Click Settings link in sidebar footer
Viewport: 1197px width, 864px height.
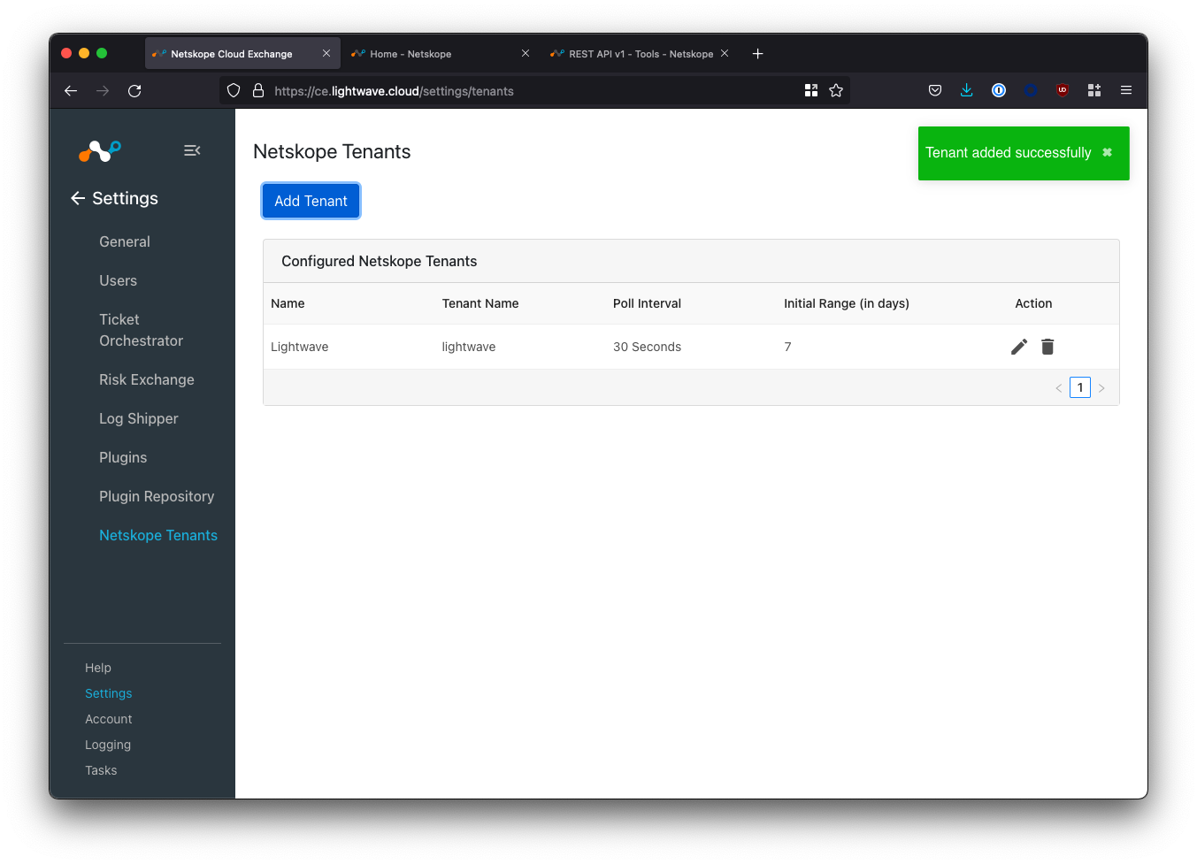click(x=108, y=693)
